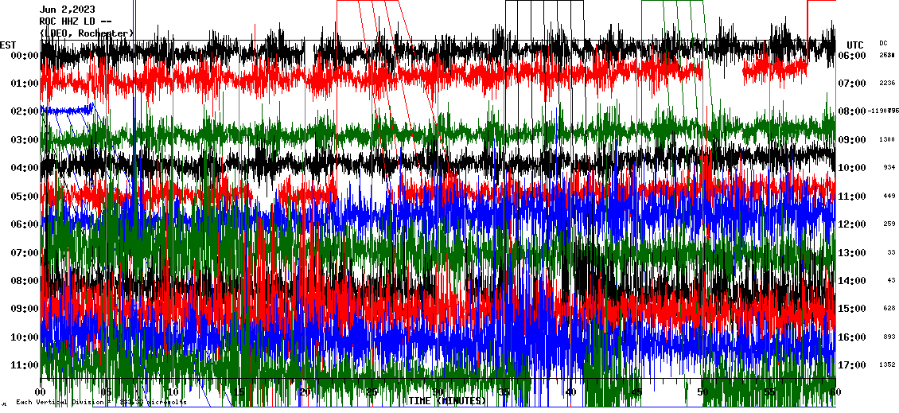Image resolution: width=899 pixels, height=413 pixels.
Task: Click the blue trace segment near 02:00
Action: [67, 110]
